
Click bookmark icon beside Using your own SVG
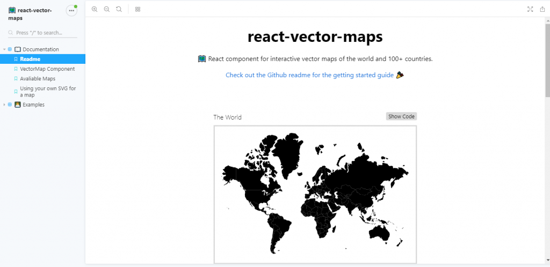point(16,92)
